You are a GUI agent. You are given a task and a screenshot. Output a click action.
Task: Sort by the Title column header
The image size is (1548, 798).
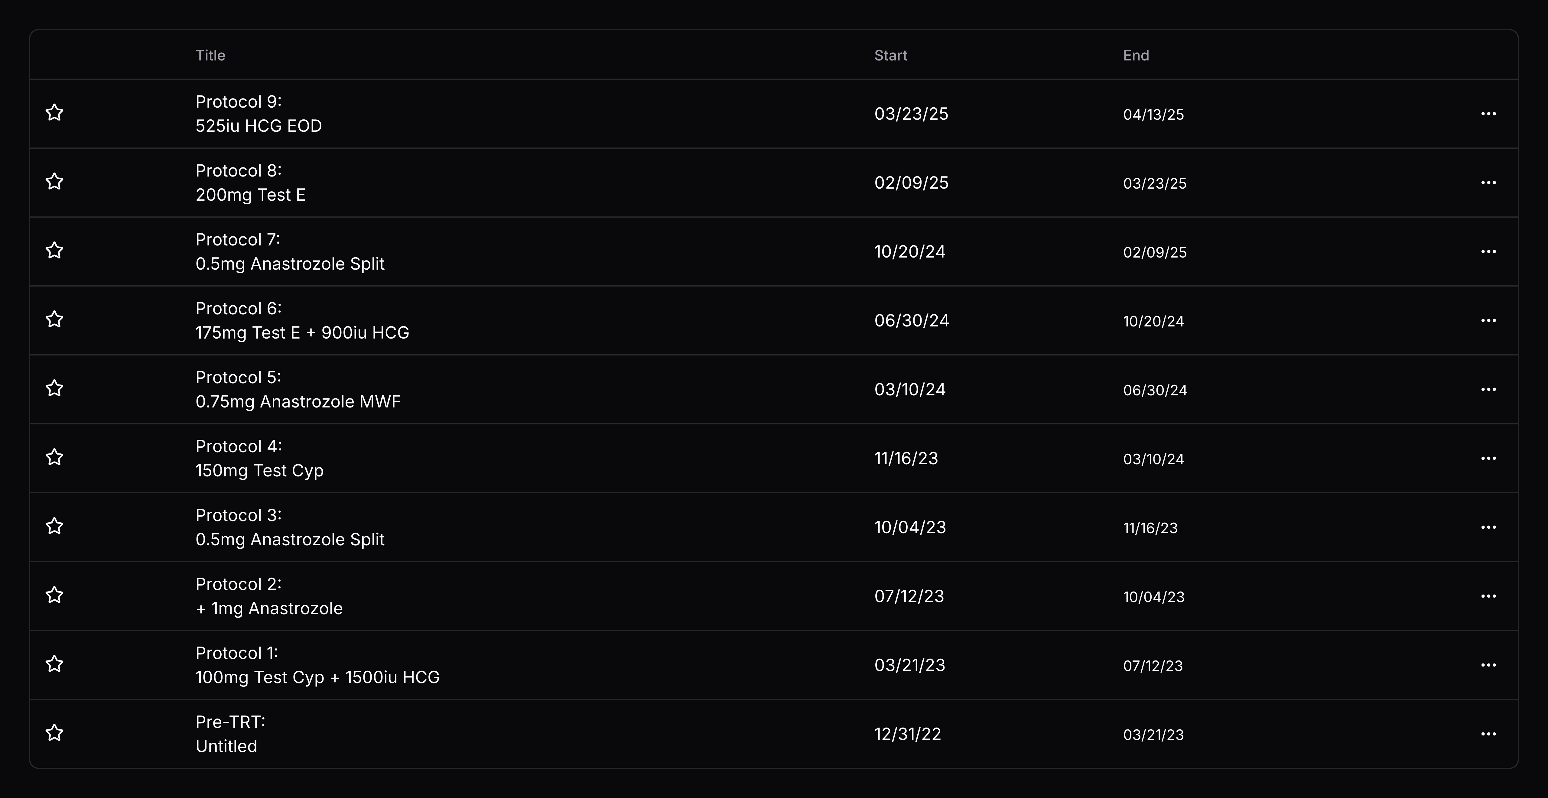(210, 55)
